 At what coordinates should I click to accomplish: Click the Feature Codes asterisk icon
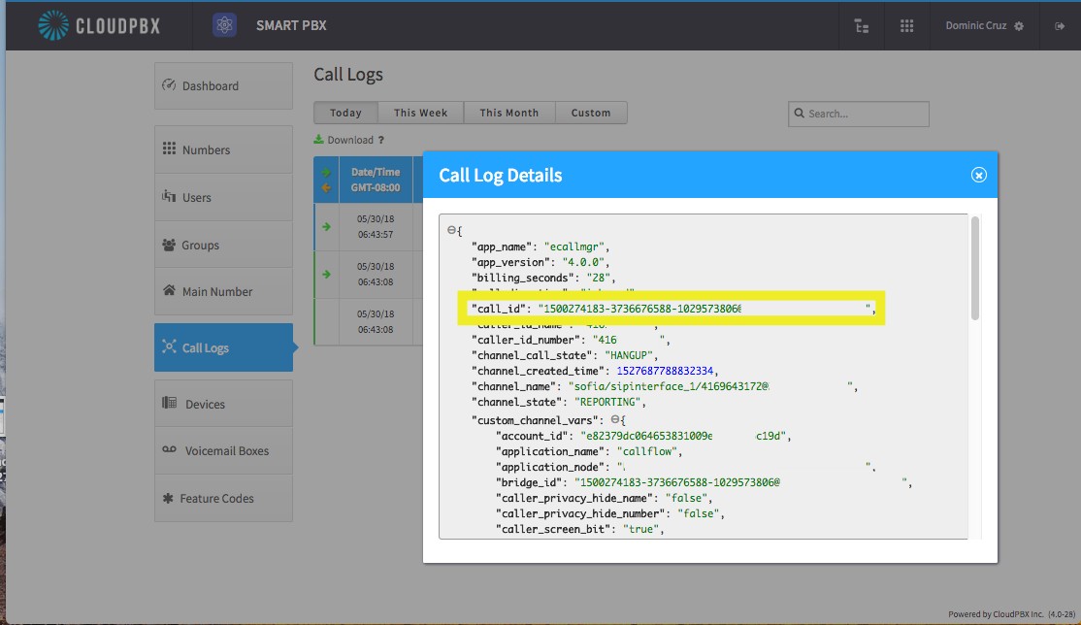[x=168, y=497]
